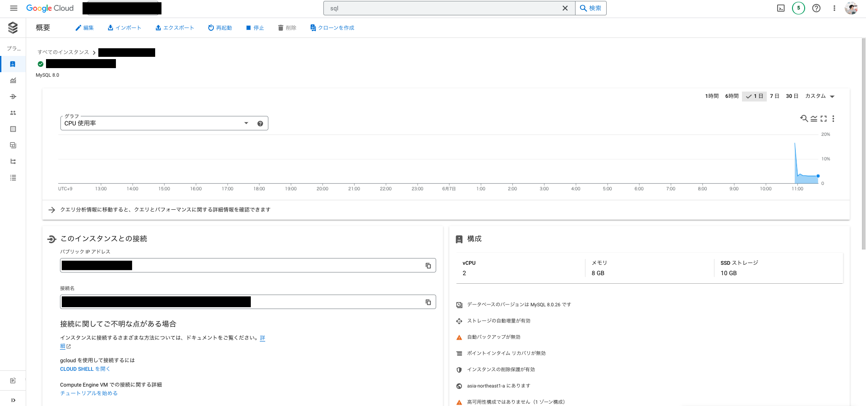Screen dimensions: 866x406
Task: Start the クローンを作成 action
Action: [x=332, y=28]
